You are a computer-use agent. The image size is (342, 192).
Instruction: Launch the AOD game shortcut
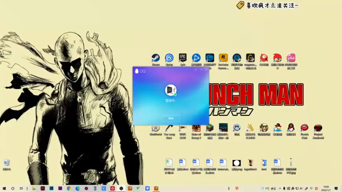tap(223, 128)
